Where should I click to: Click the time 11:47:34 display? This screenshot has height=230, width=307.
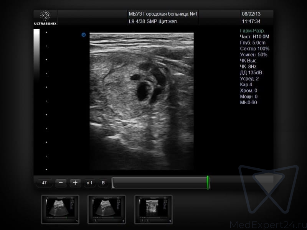pyautogui.click(x=251, y=21)
